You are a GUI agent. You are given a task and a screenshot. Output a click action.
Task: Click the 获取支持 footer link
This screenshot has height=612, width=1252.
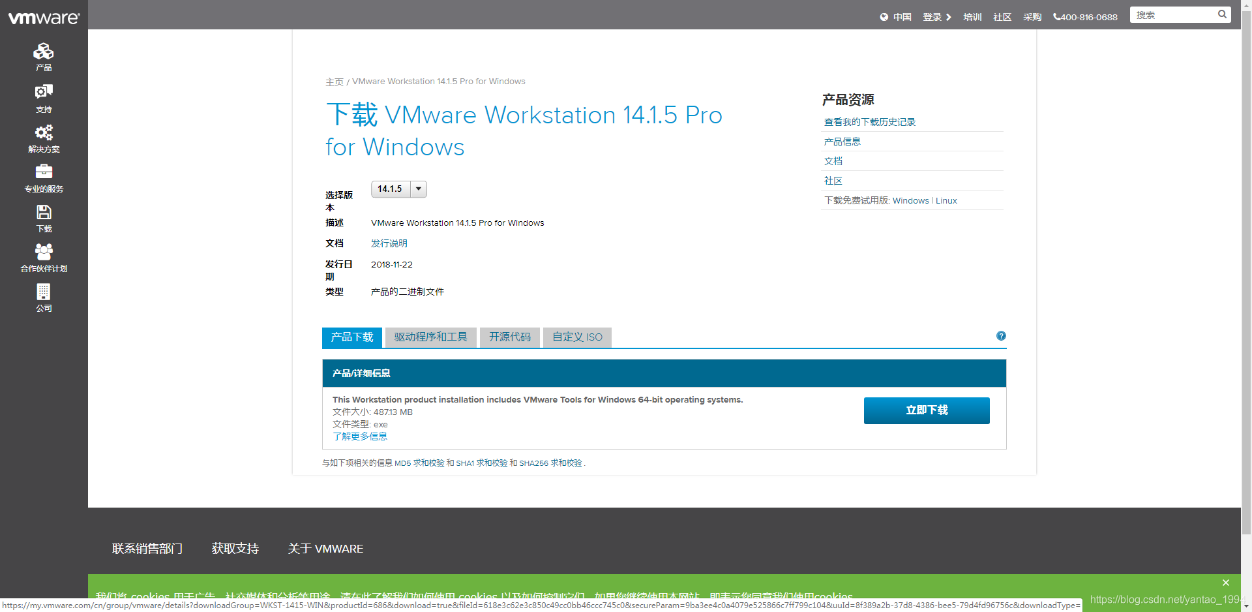coord(235,549)
